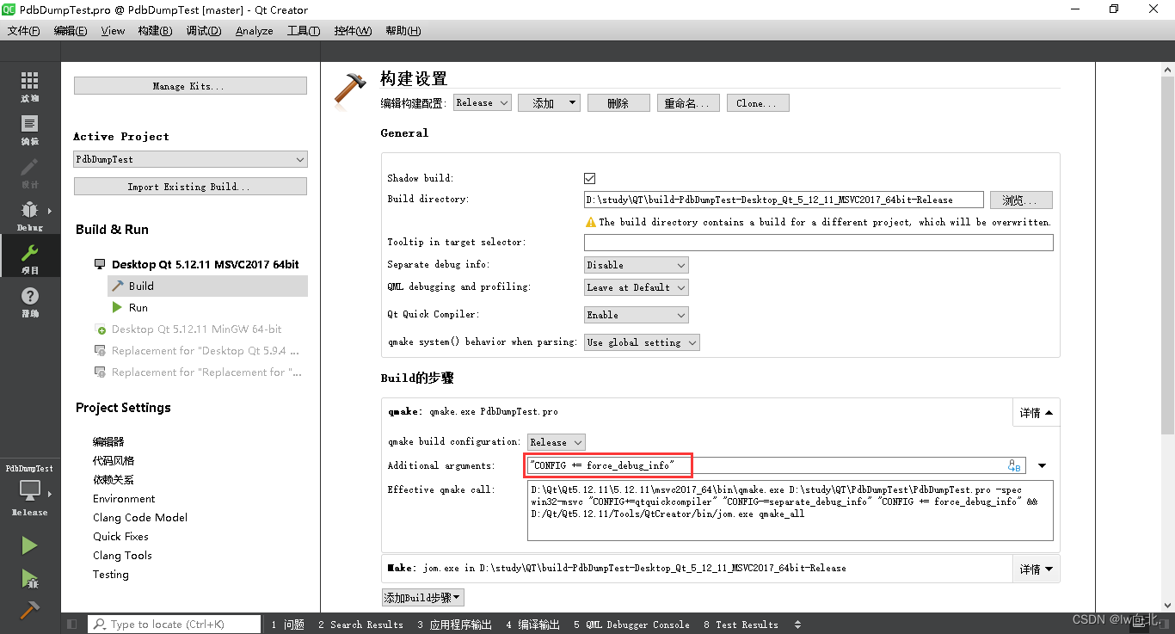
Task: Toggle the Shadow build checkbox
Action: [x=589, y=178]
